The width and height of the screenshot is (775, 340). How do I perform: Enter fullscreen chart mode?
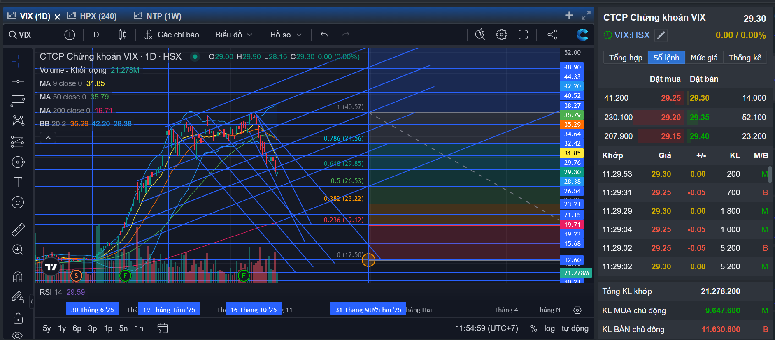(x=523, y=35)
